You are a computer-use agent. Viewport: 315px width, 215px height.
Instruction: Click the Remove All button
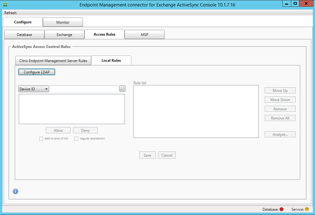point(280,118)
